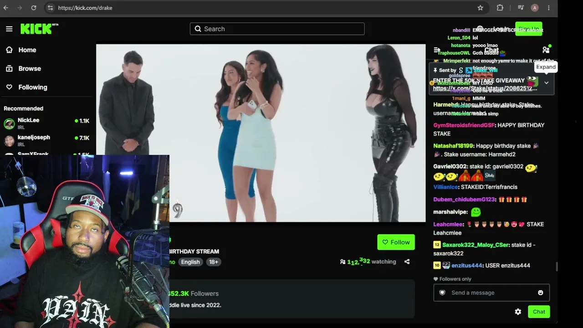The image size is (583, 328).
Task: Click username GymSteroidsfriendGSF in chat
Action: pos(464,125)
